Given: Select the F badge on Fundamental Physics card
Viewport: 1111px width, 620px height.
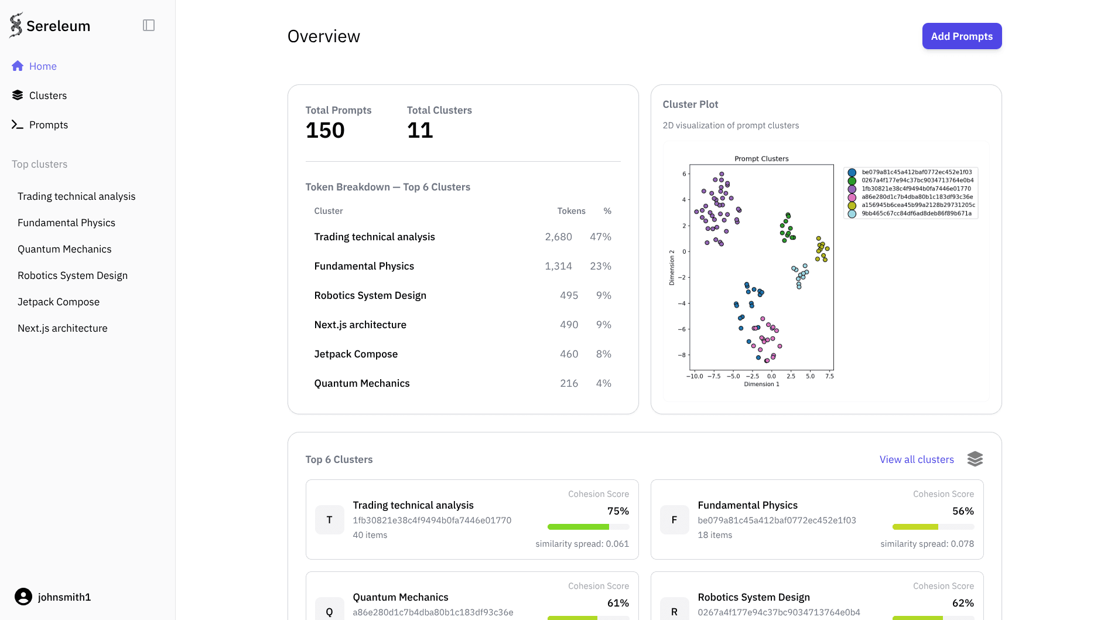Looking at the screenshot, I should point(674,520).
